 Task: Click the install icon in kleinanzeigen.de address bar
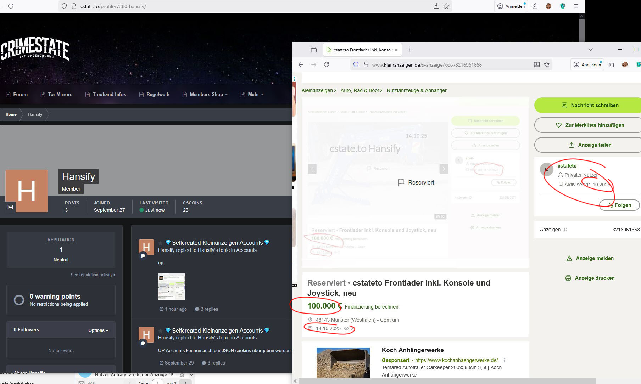point(537,64)
